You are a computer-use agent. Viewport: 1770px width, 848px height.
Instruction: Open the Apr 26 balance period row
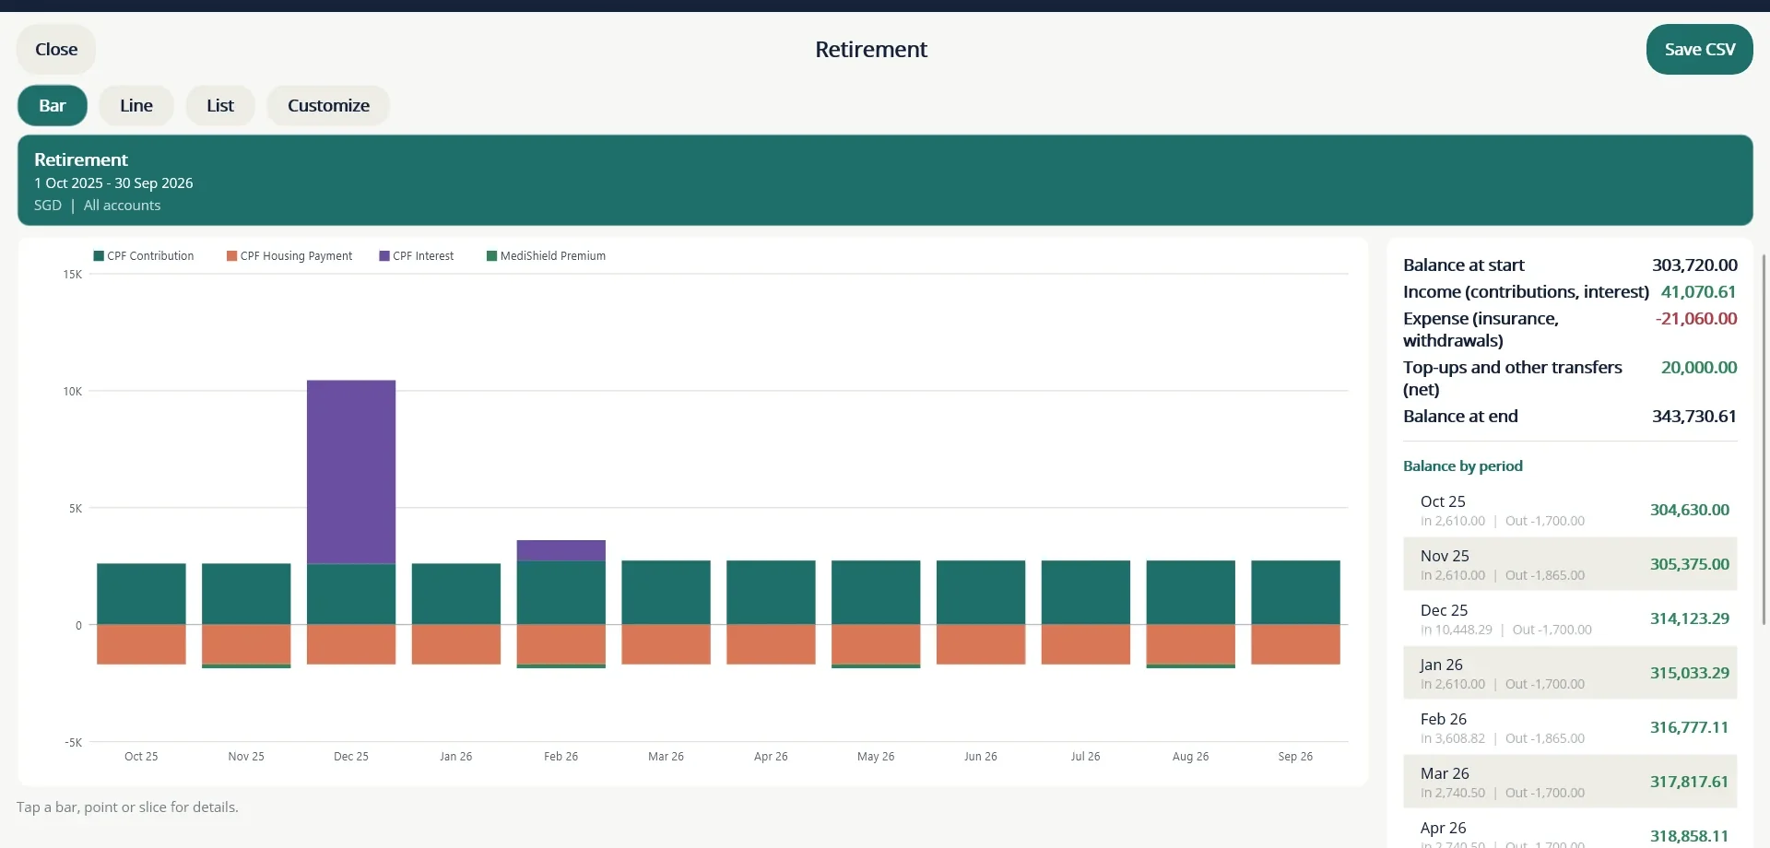[x=1570, y=830]
